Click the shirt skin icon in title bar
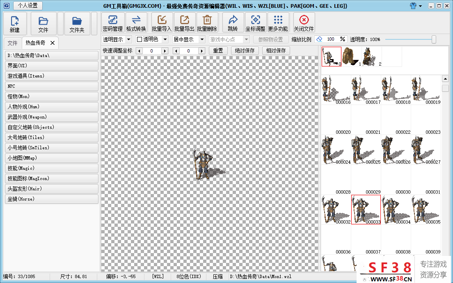This screenshot has width=453, height=283. (413, 6)
